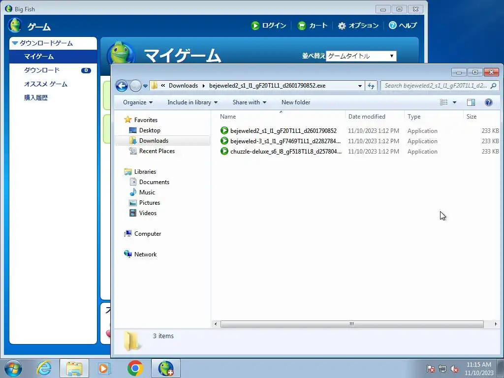The height and width of the screenshot is (378, 504).
Task: Sort files by the Size column
Action: (x=472, y=117)
